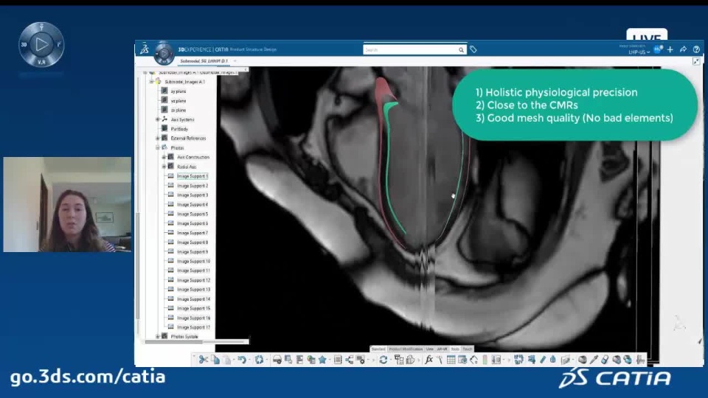Switch to the Tools toolbar tab
Image resolution: width=708 pixels, height=398 pixels.
455,349
